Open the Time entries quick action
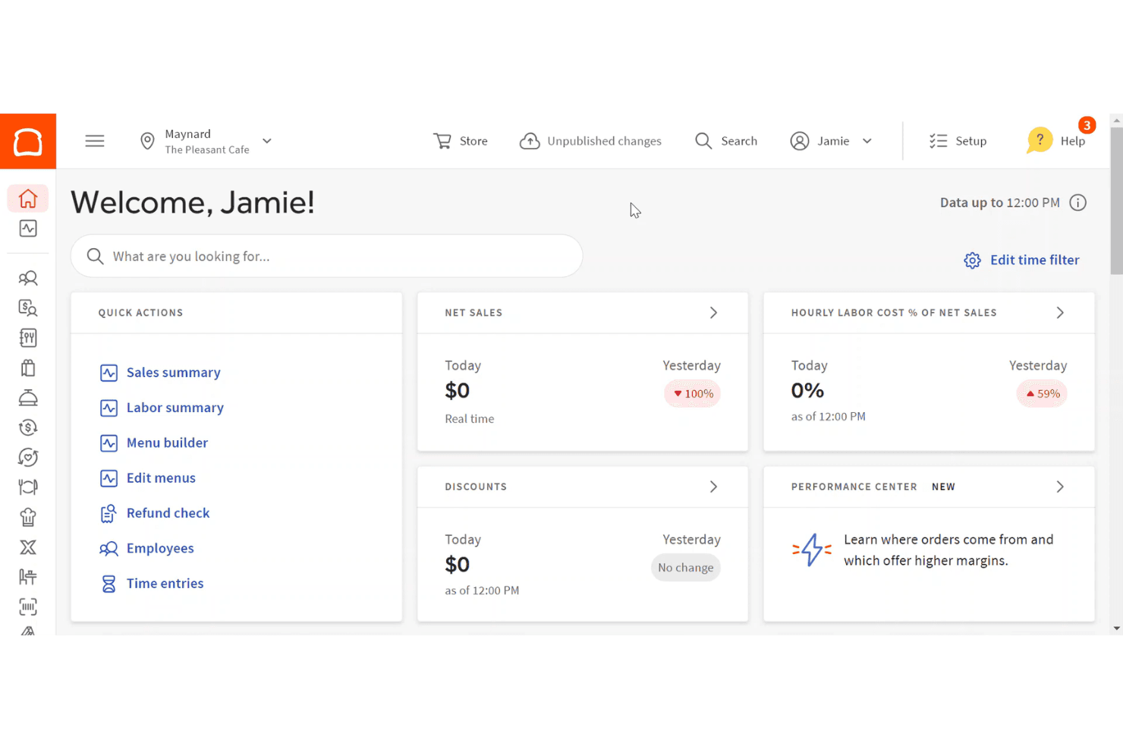Viewport: 1123px width, 749px height. click(x=152, y=584)
